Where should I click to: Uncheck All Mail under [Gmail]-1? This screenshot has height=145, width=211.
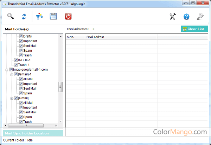(21, 79)
